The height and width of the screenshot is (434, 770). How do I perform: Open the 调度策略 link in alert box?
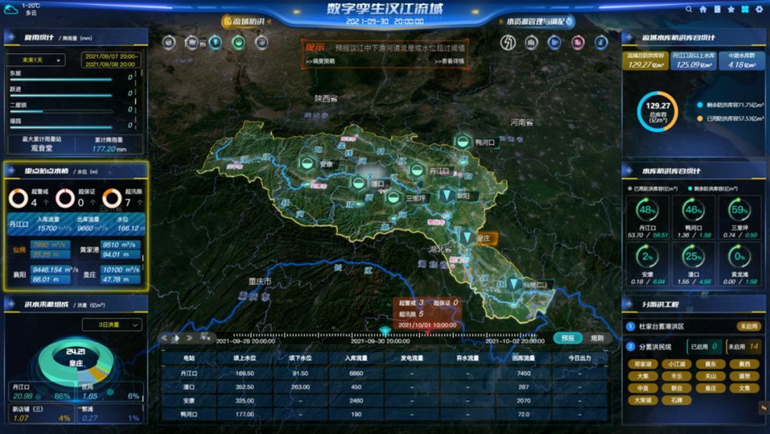click(320, 62)
